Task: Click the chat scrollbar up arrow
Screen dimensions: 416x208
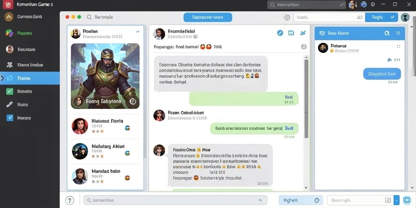Action: 306,57
